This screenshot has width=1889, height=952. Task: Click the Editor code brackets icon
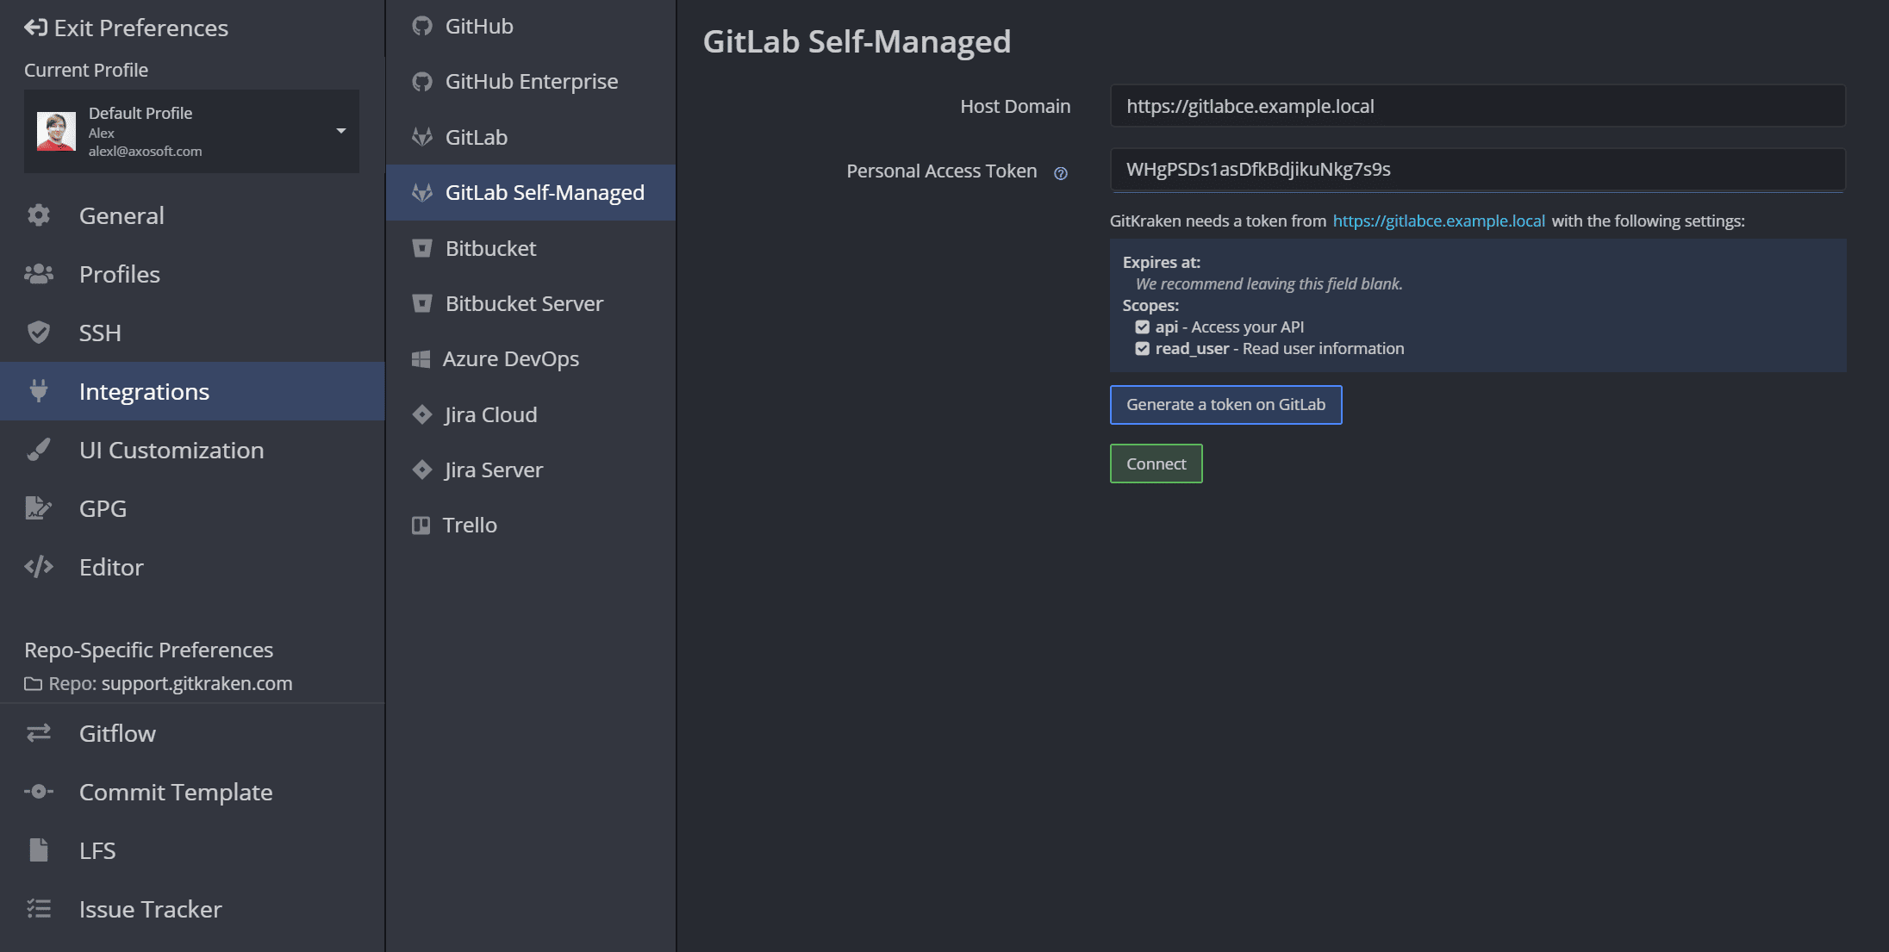coord(39,567)
